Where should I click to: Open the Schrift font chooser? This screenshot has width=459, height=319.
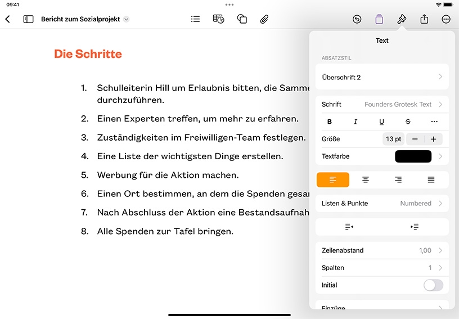tap(382, 104)
